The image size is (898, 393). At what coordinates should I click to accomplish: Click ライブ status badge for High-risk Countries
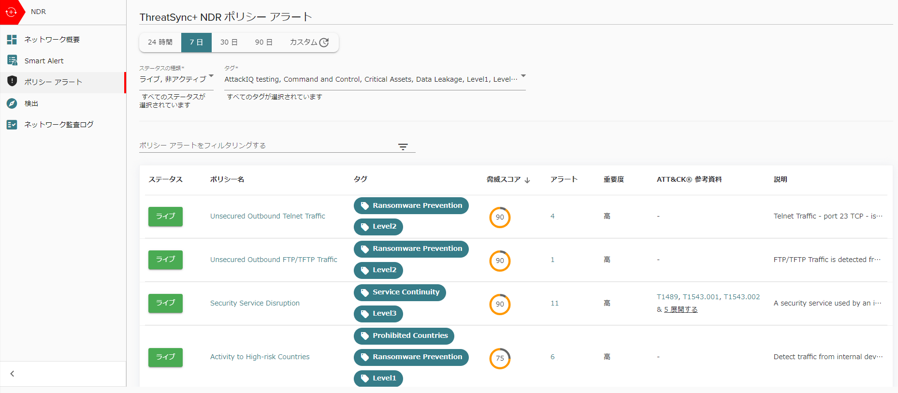click(165, 357)
